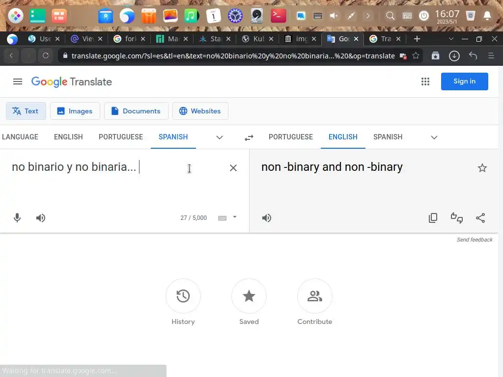The height and width of the screenshot is (377, 503).
Task: Expand more source languages list
Action: [x=220, y=137]
